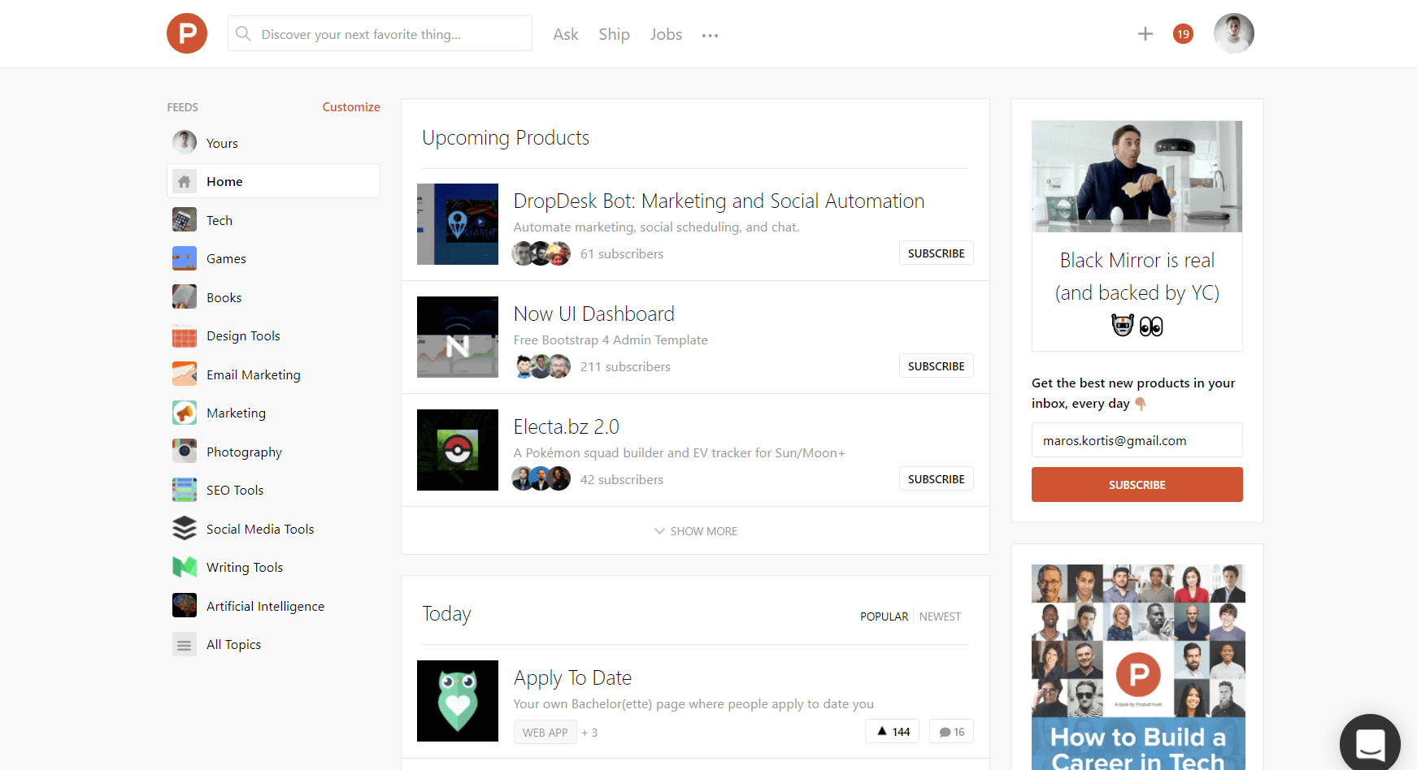The height and width of the screenshot is (770, 1417).
Task: Open the Jobs page from top navigation
Action: (666, 34)
